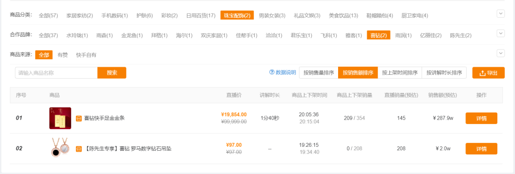Select source 快手自有
This screenshot has height=174, width=515.
click(x=86, y=55)
